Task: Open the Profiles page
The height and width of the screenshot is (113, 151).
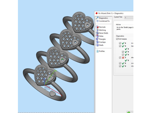Action: (100, 51)
